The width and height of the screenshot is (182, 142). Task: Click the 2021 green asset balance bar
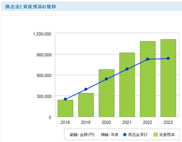click(x=127, y=85)
